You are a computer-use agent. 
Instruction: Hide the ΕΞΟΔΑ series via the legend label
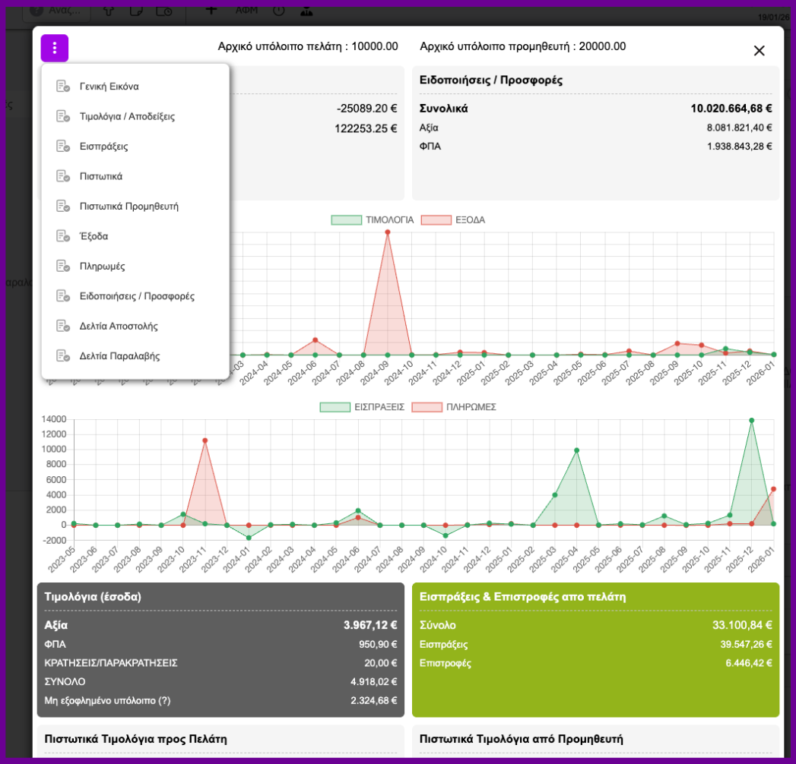(470, 220)
